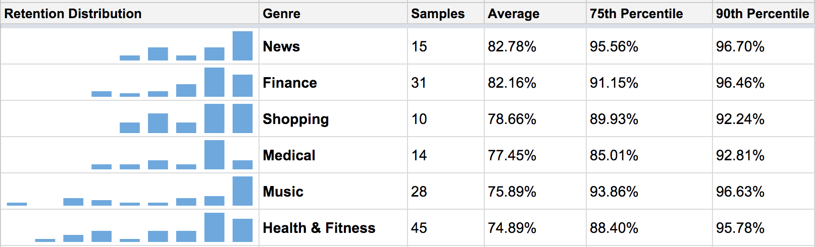815x247 pixels.
Task: Select Shopping 90th percentile value 92.24%
Action: click(x=740, y=119)
